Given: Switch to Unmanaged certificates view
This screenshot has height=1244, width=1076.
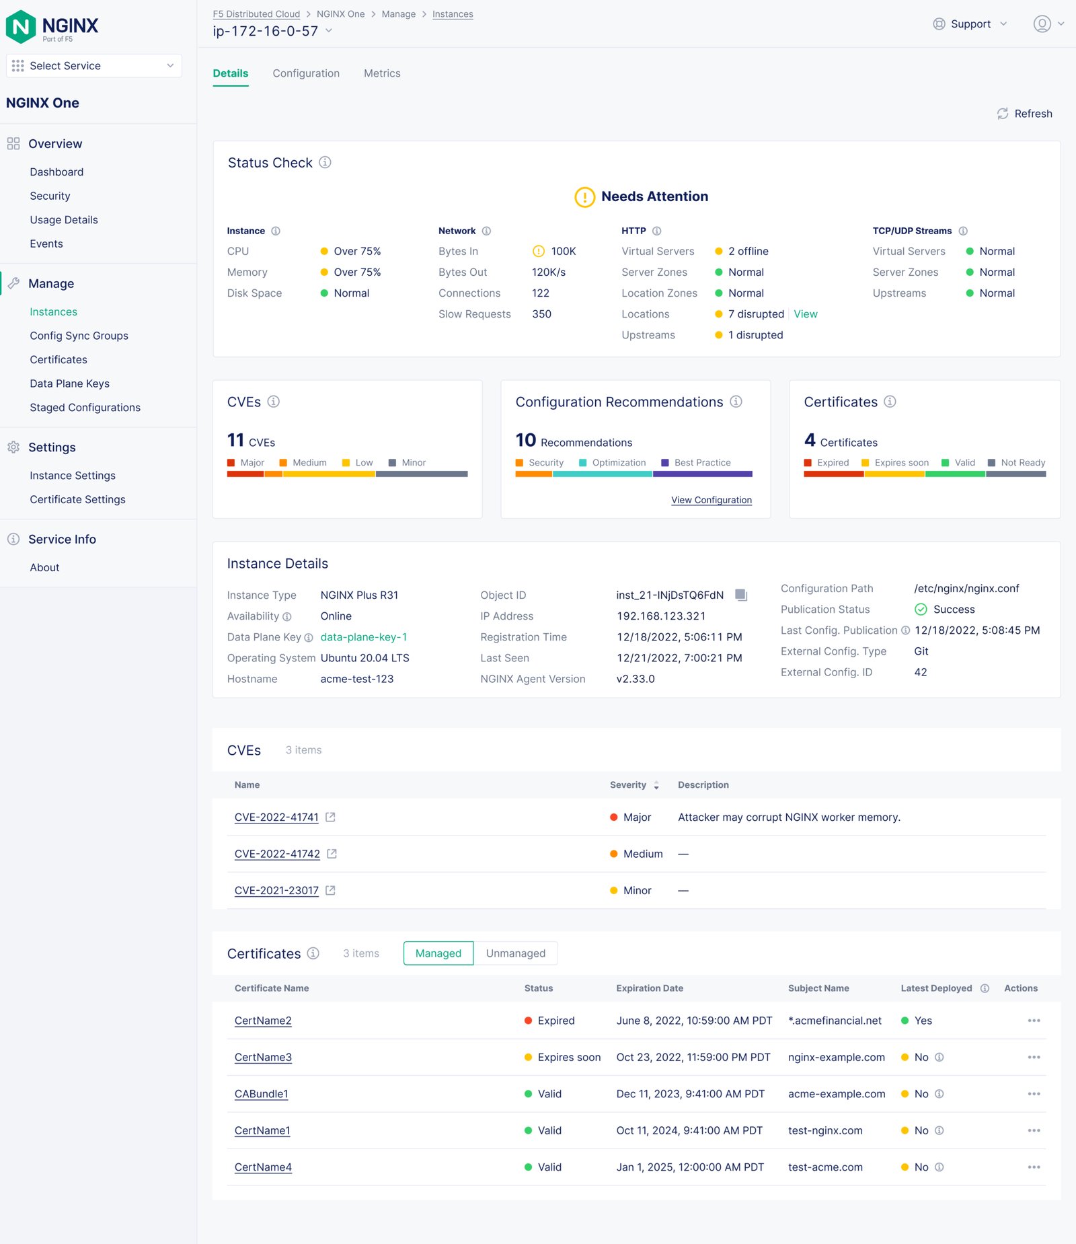Looking at the screenshot, I should [x=515, y=953].
